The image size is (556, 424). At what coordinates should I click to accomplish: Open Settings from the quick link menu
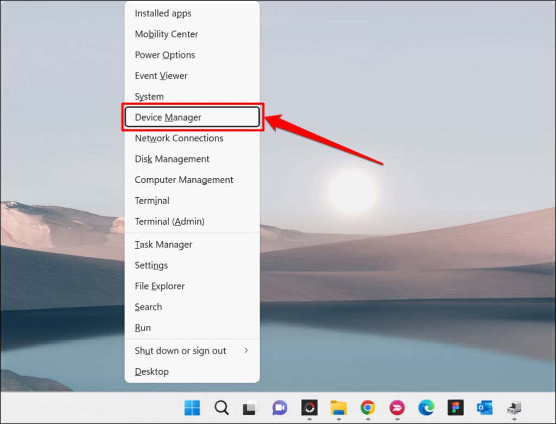click(x=192, y=265)
